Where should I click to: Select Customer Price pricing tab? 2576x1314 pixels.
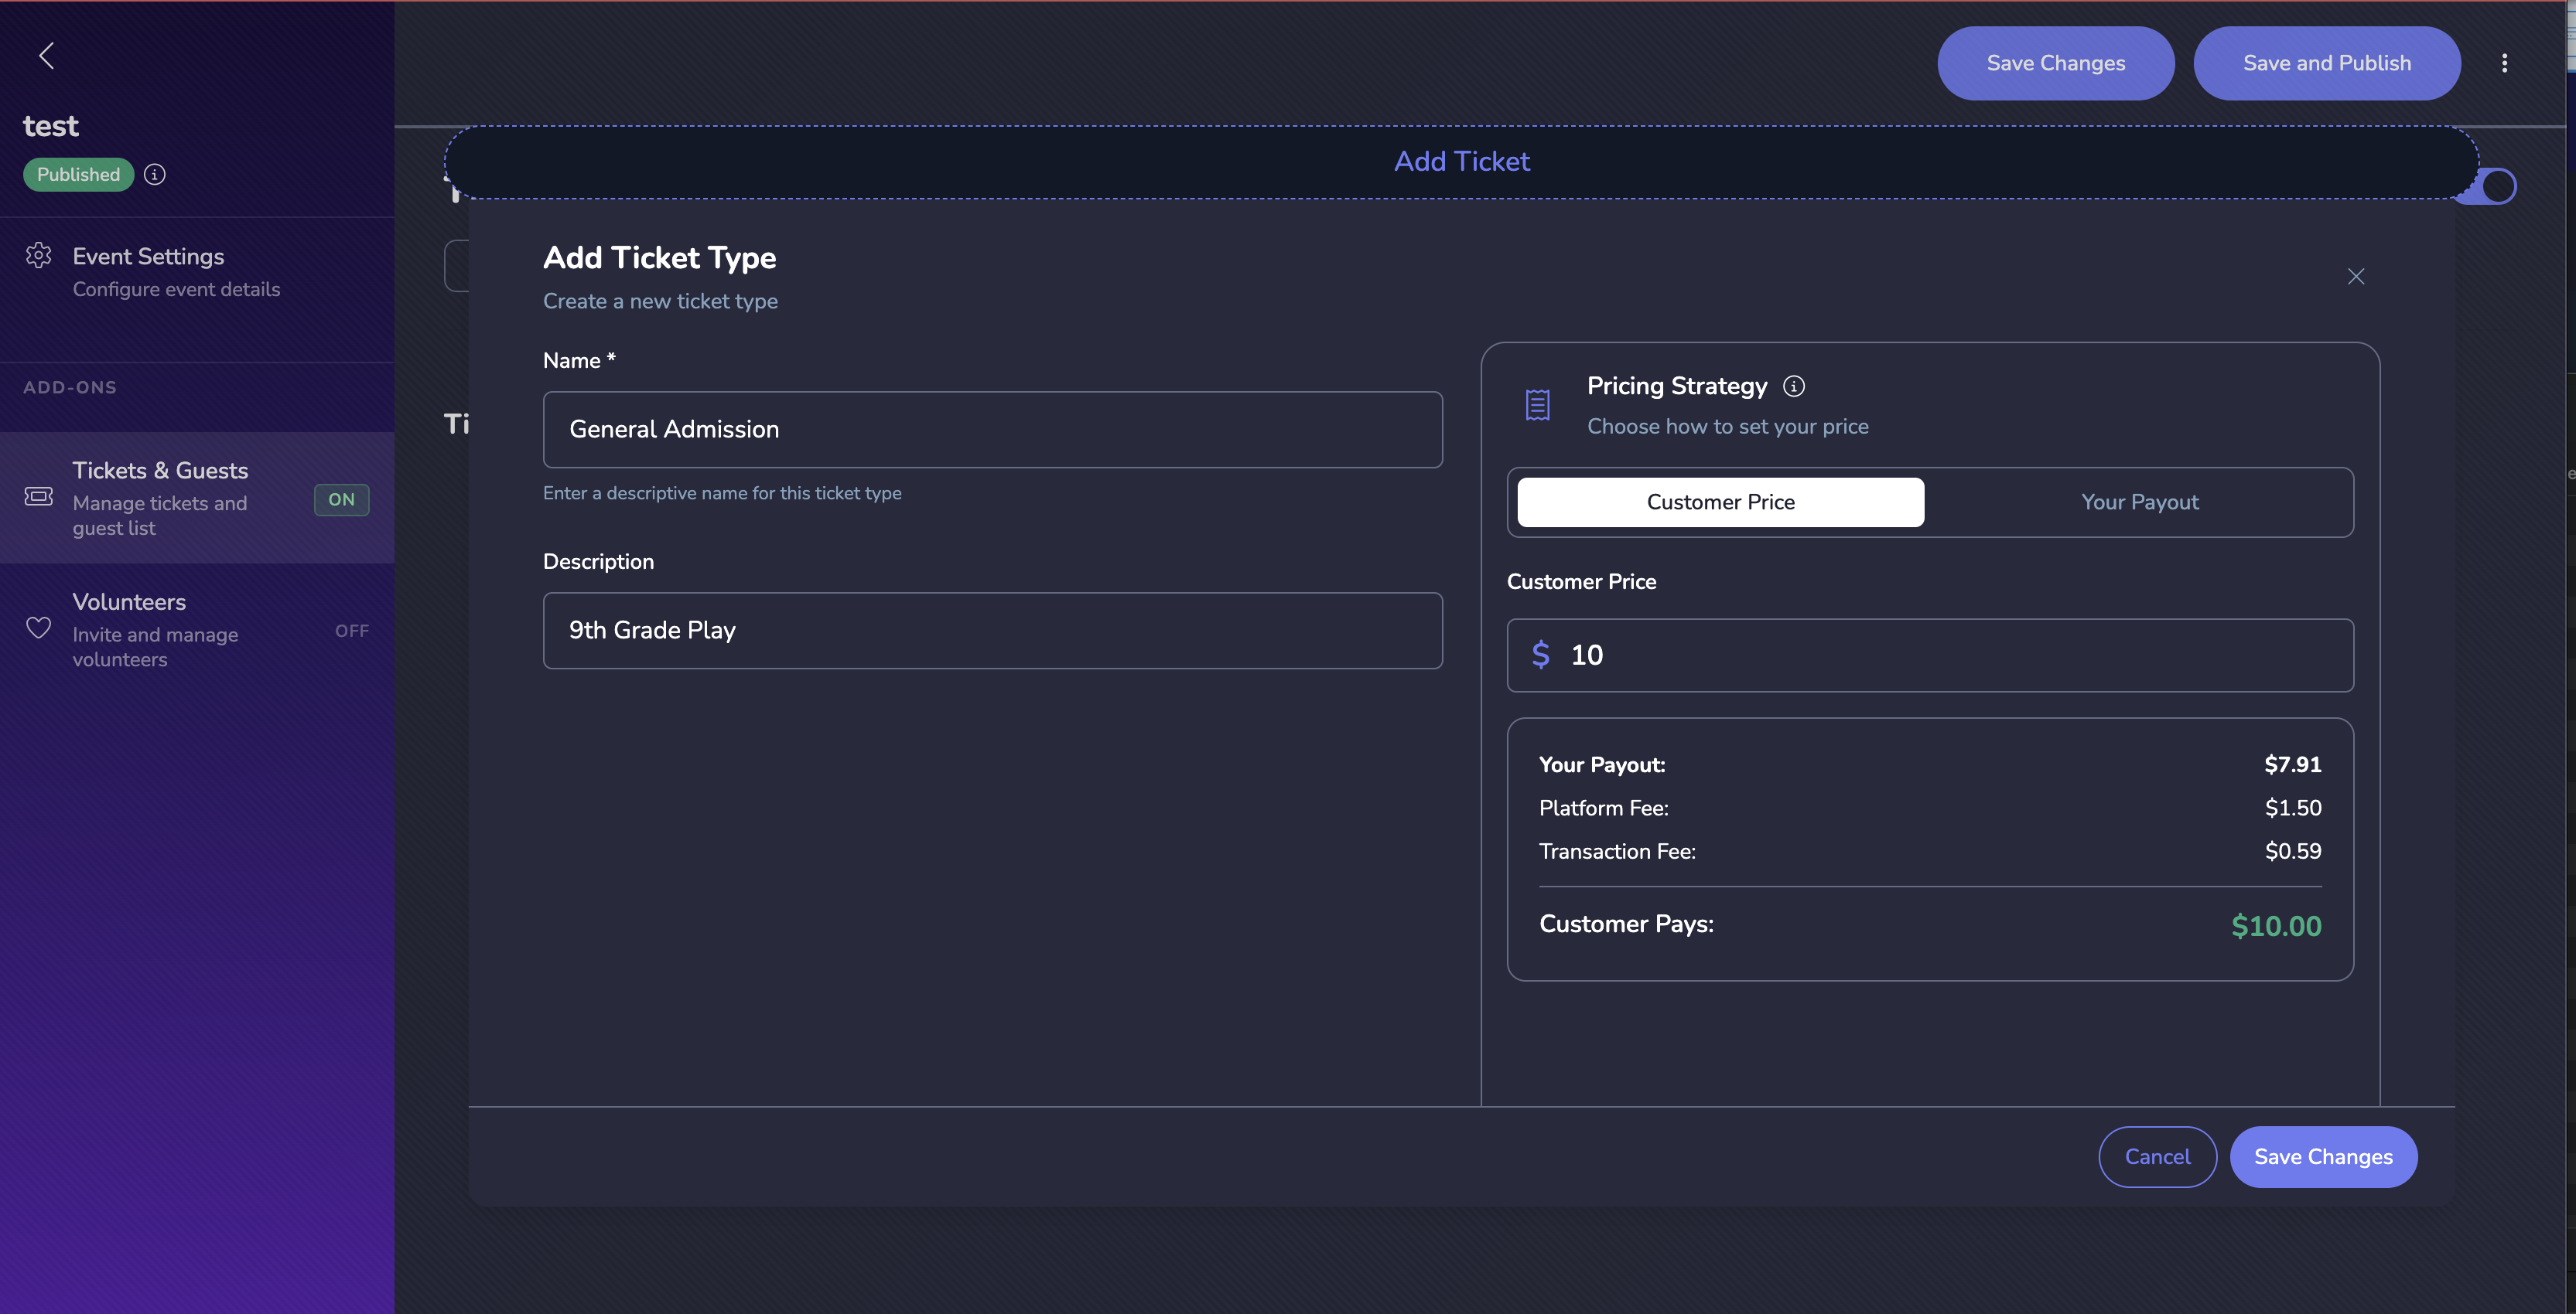[1719, 502]
